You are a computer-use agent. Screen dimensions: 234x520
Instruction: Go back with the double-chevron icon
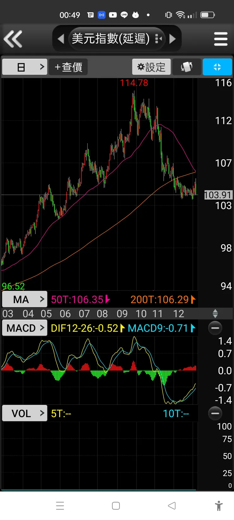click(13, 39)
